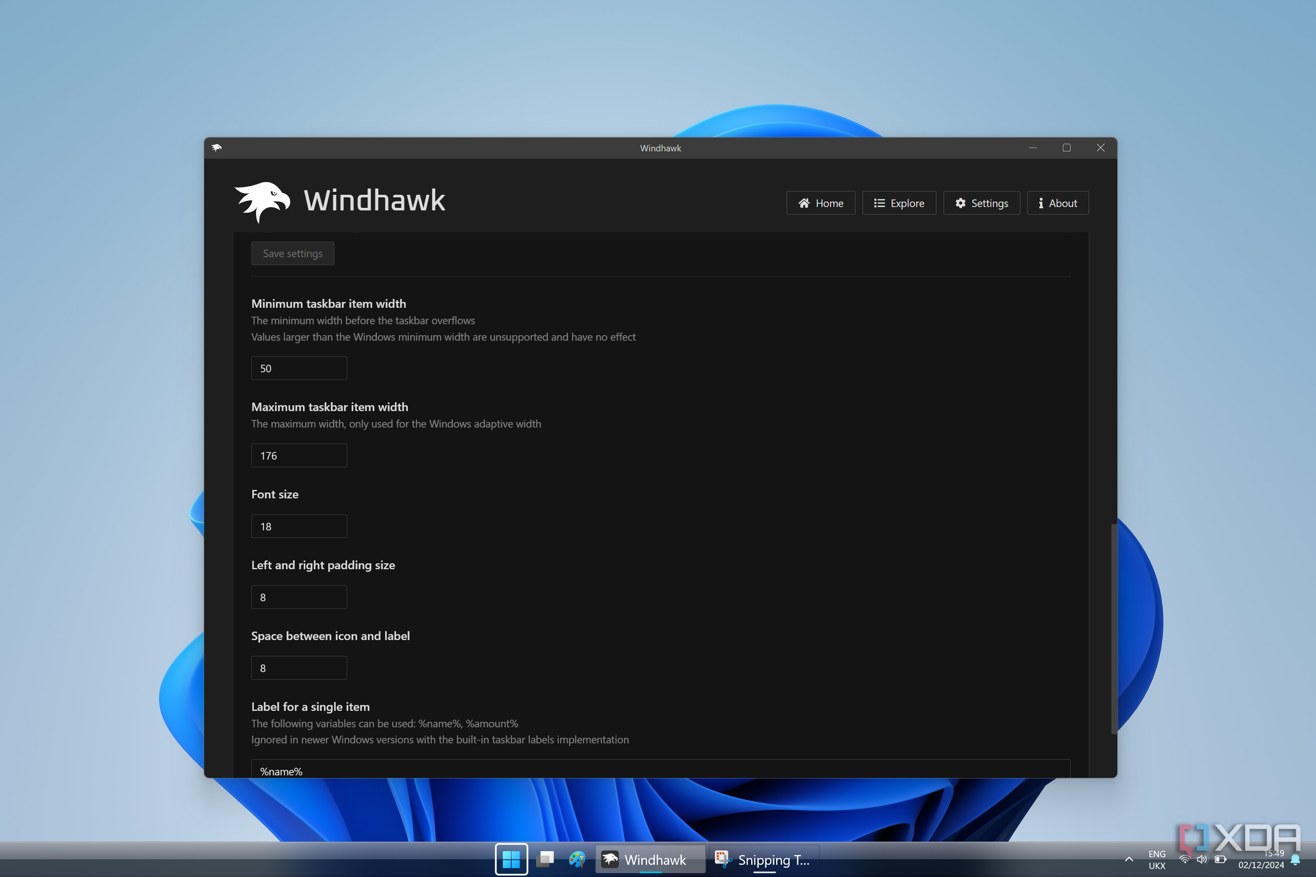Viewport: 1316px width, 877px height.
Task: Show hidden system tray icons
Action: coord(1129,859)
